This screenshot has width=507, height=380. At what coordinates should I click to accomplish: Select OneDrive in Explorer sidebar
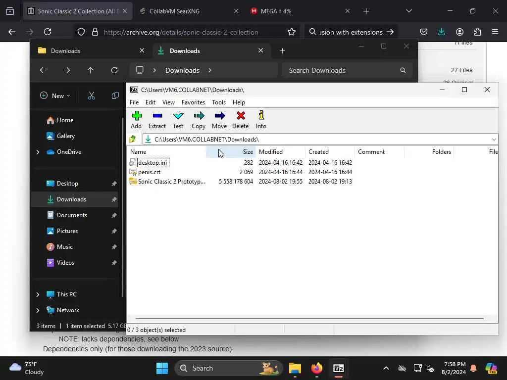69,151
